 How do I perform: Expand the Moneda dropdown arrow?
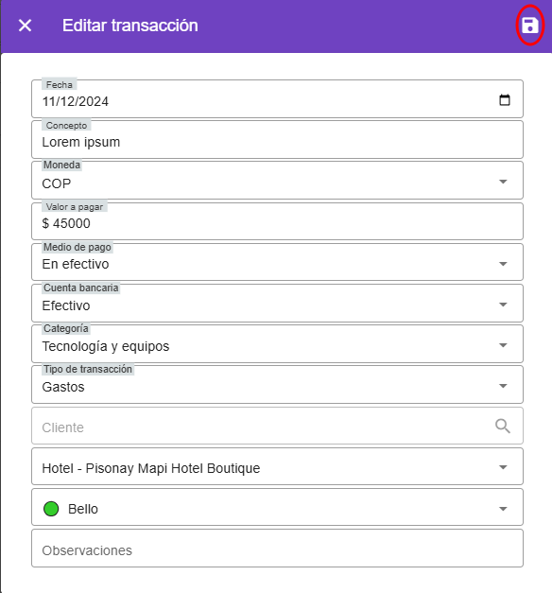(x=503, y=182)
